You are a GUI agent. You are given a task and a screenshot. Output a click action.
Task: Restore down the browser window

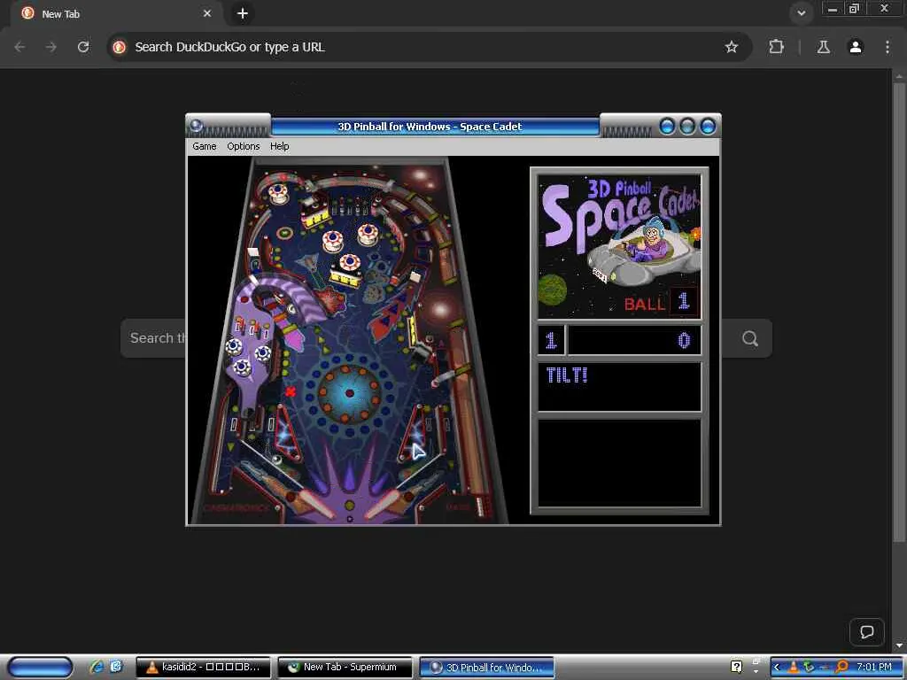(x=854, y=9)
